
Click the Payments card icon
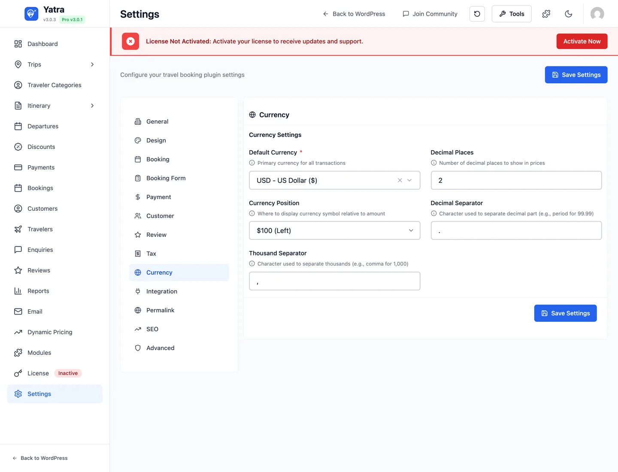tap(18, 167)
